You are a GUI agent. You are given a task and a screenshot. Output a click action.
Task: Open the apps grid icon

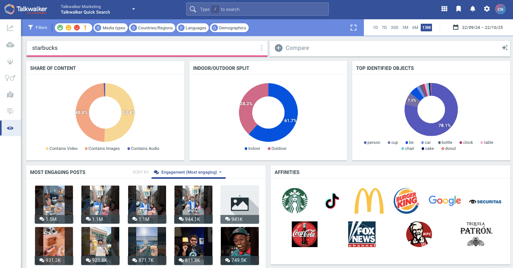(x=444, y=9)
